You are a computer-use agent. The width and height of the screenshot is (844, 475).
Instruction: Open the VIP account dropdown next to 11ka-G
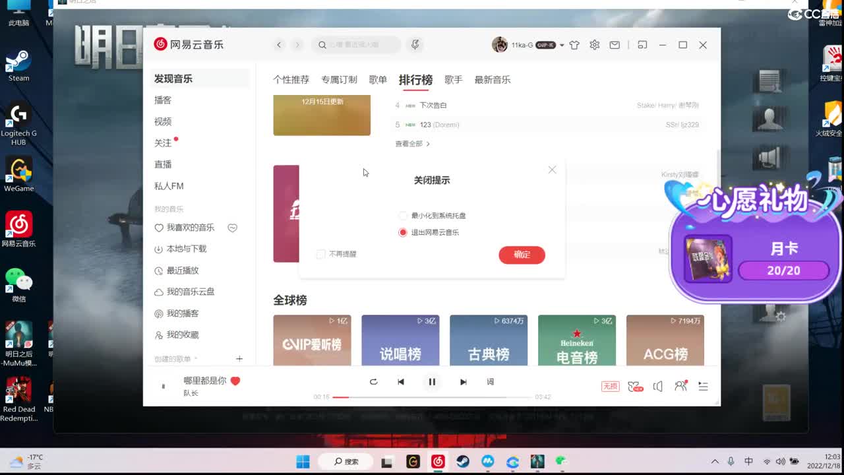562,44
